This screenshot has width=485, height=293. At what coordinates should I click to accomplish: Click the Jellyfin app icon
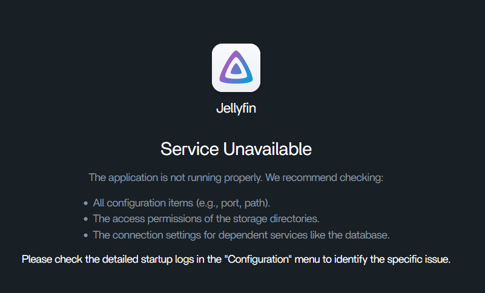(x=236, y=68)
